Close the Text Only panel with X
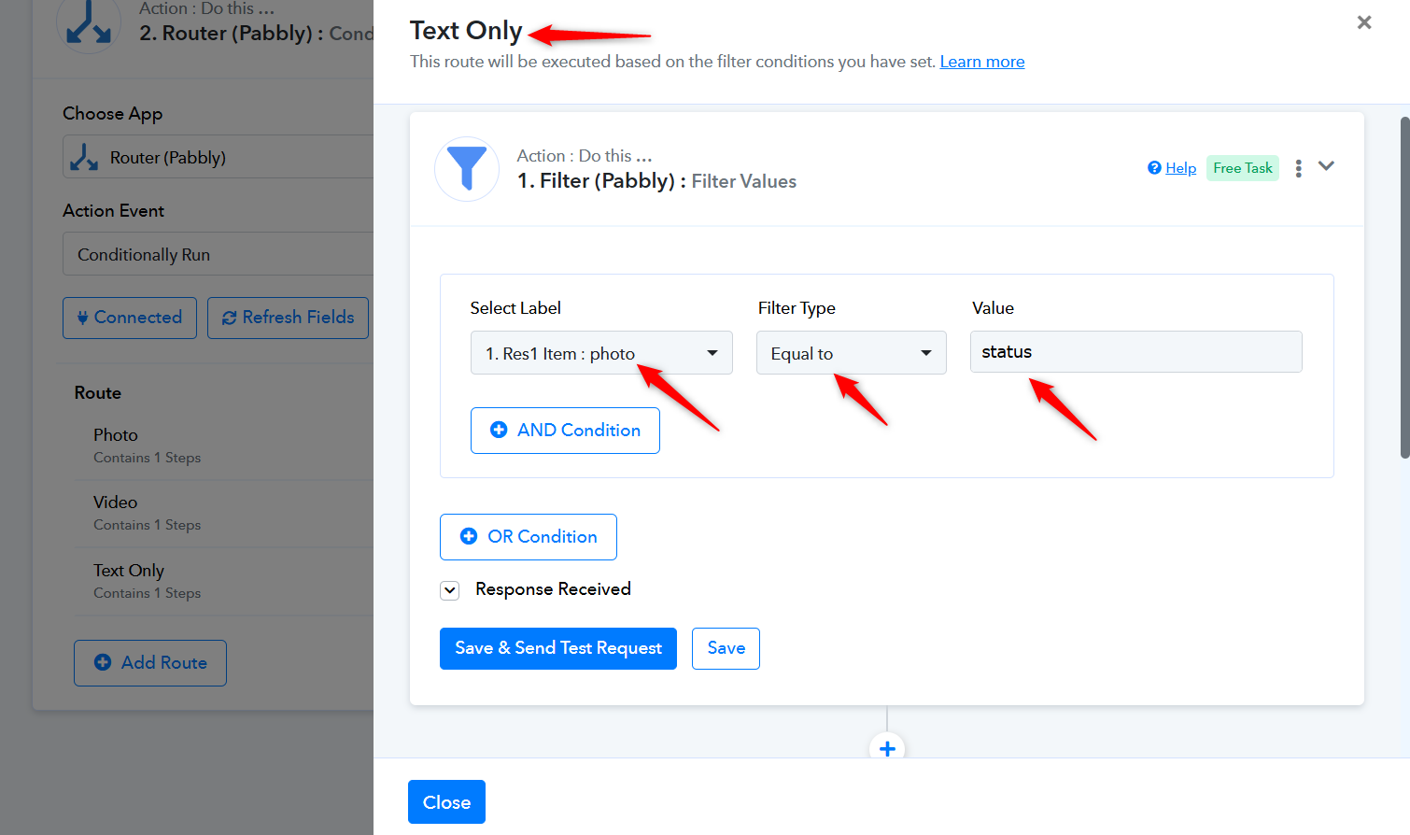Screen dimensions: 1410x835 pos(1364,22)
